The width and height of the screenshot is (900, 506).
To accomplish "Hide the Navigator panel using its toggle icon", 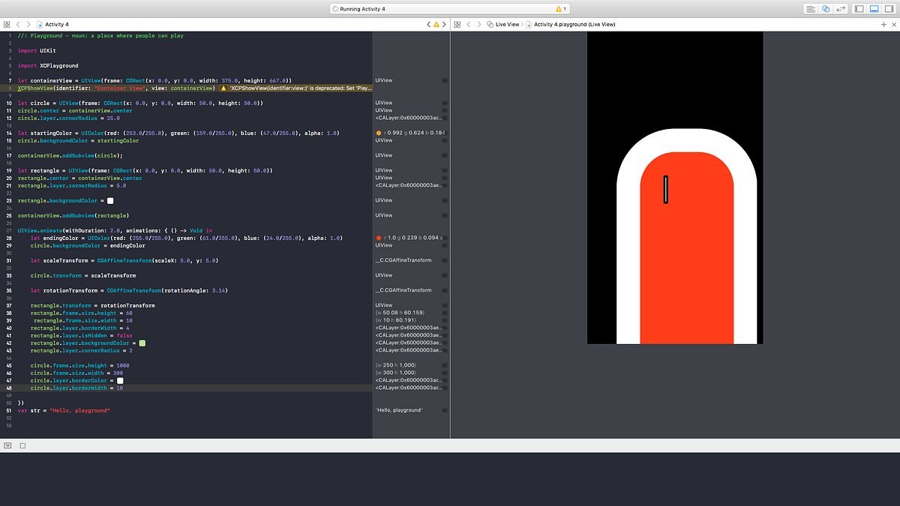I will pos(858,8).
